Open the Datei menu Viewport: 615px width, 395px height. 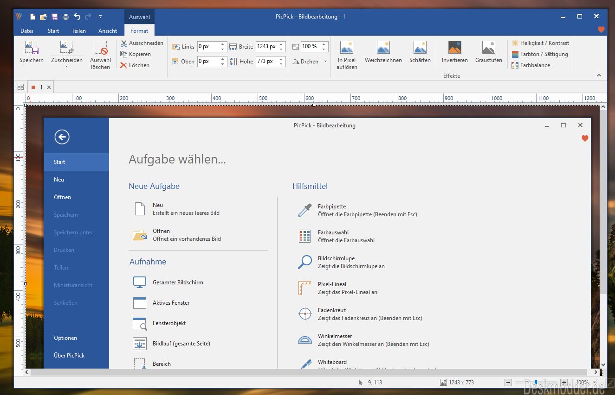pyautogui.click(x=27, y=31)
